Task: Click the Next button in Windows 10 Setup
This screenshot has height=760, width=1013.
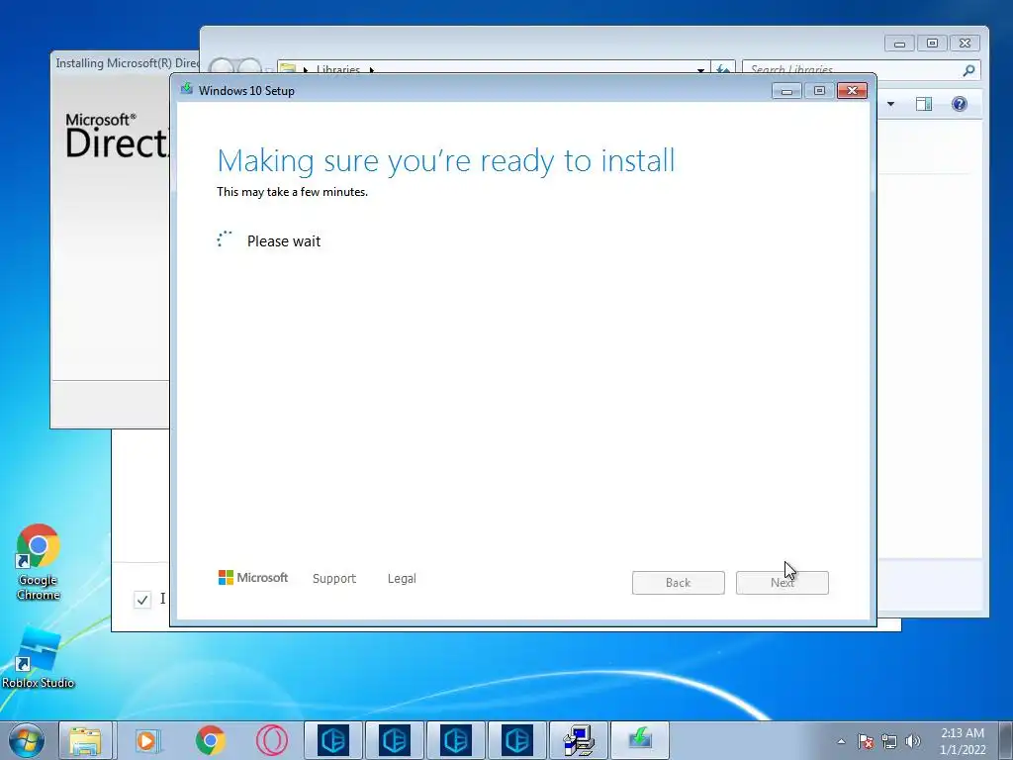Action: 783,583
